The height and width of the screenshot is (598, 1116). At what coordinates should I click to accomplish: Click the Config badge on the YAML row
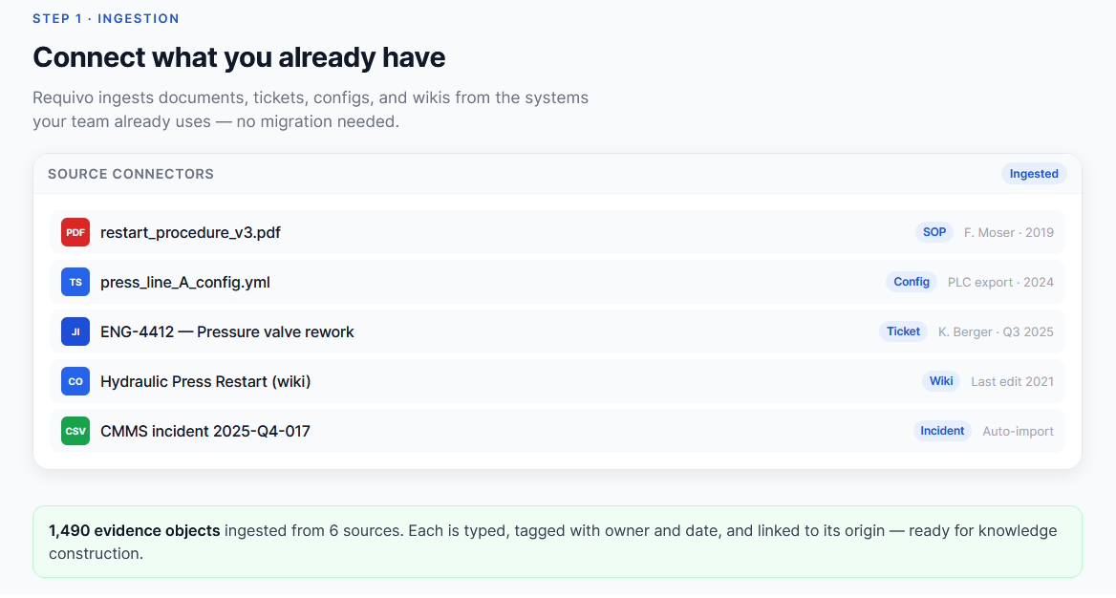tap(911, 282)
